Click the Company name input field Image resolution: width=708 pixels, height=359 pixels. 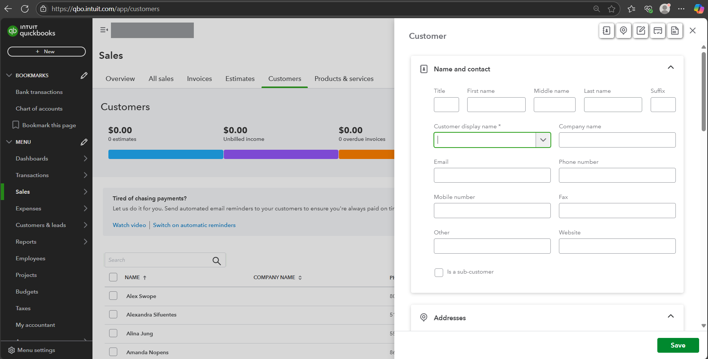point(617,140)
